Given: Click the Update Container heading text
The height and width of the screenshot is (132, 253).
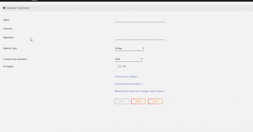Looking at the screenshot, I should tap(18, 8).
